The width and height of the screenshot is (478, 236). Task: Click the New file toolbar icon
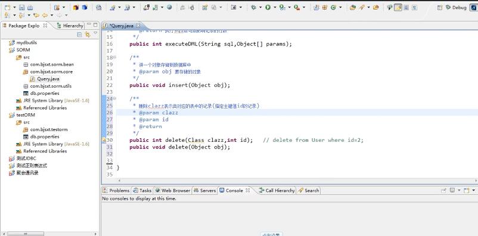point(7,7)
